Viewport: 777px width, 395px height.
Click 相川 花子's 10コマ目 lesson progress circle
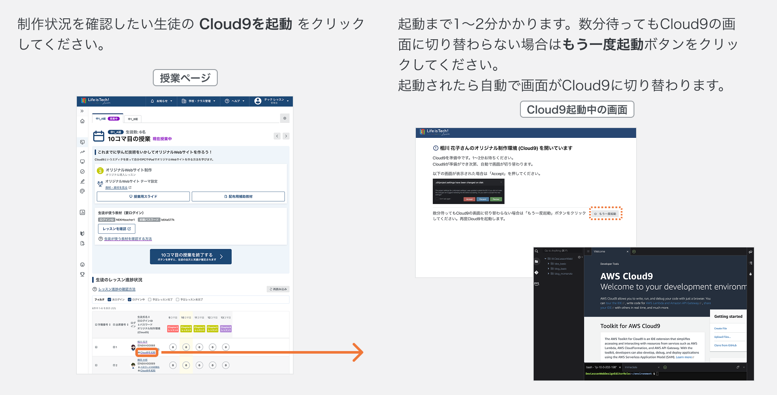(x=186, y=347)
